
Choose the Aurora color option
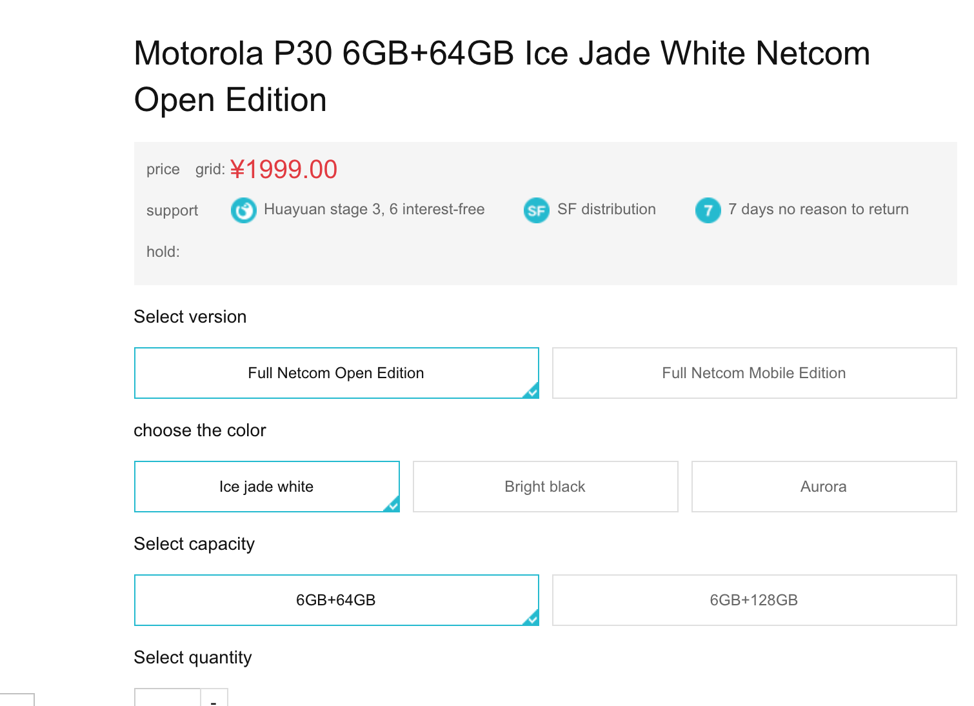pos(823,487)
